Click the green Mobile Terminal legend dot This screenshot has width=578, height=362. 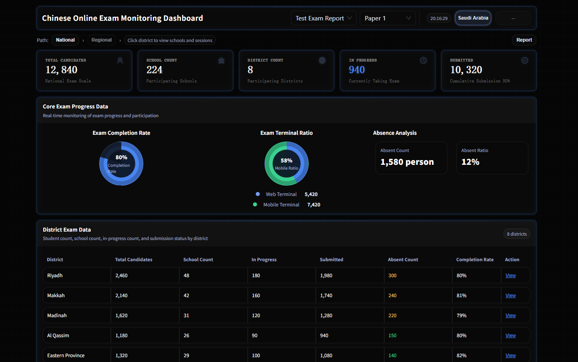tap(255, 204)
